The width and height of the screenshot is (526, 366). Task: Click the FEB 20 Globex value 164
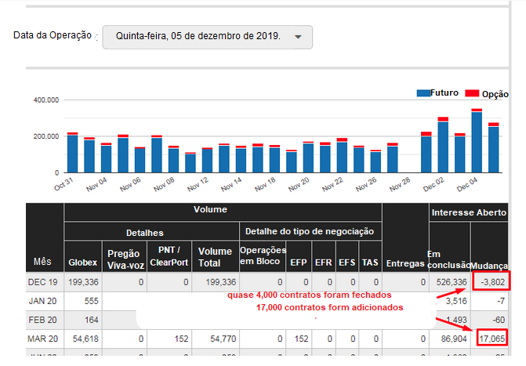click(91, 320)
